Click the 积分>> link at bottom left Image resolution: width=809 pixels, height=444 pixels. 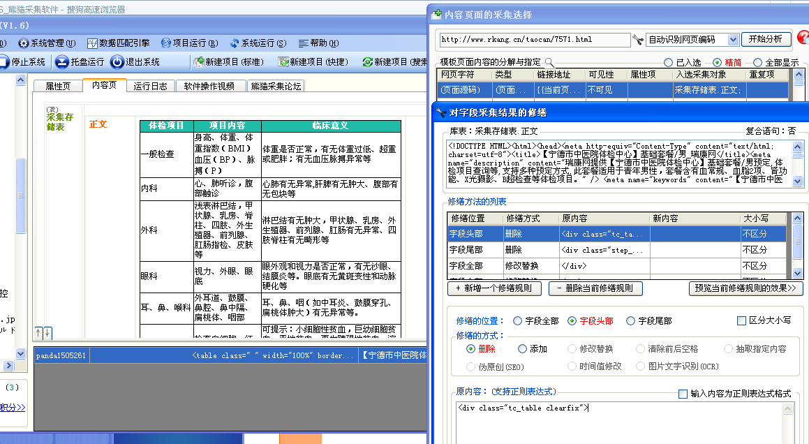(13, 407)
